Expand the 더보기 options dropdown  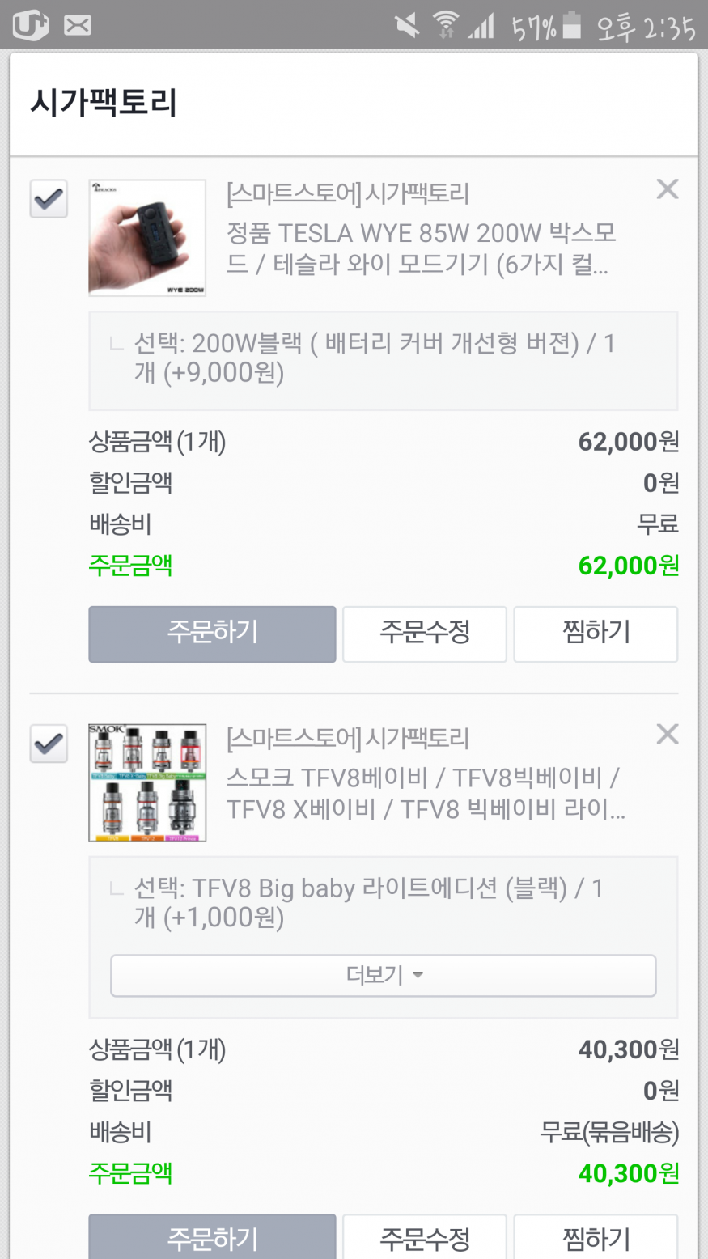(383, 975)
